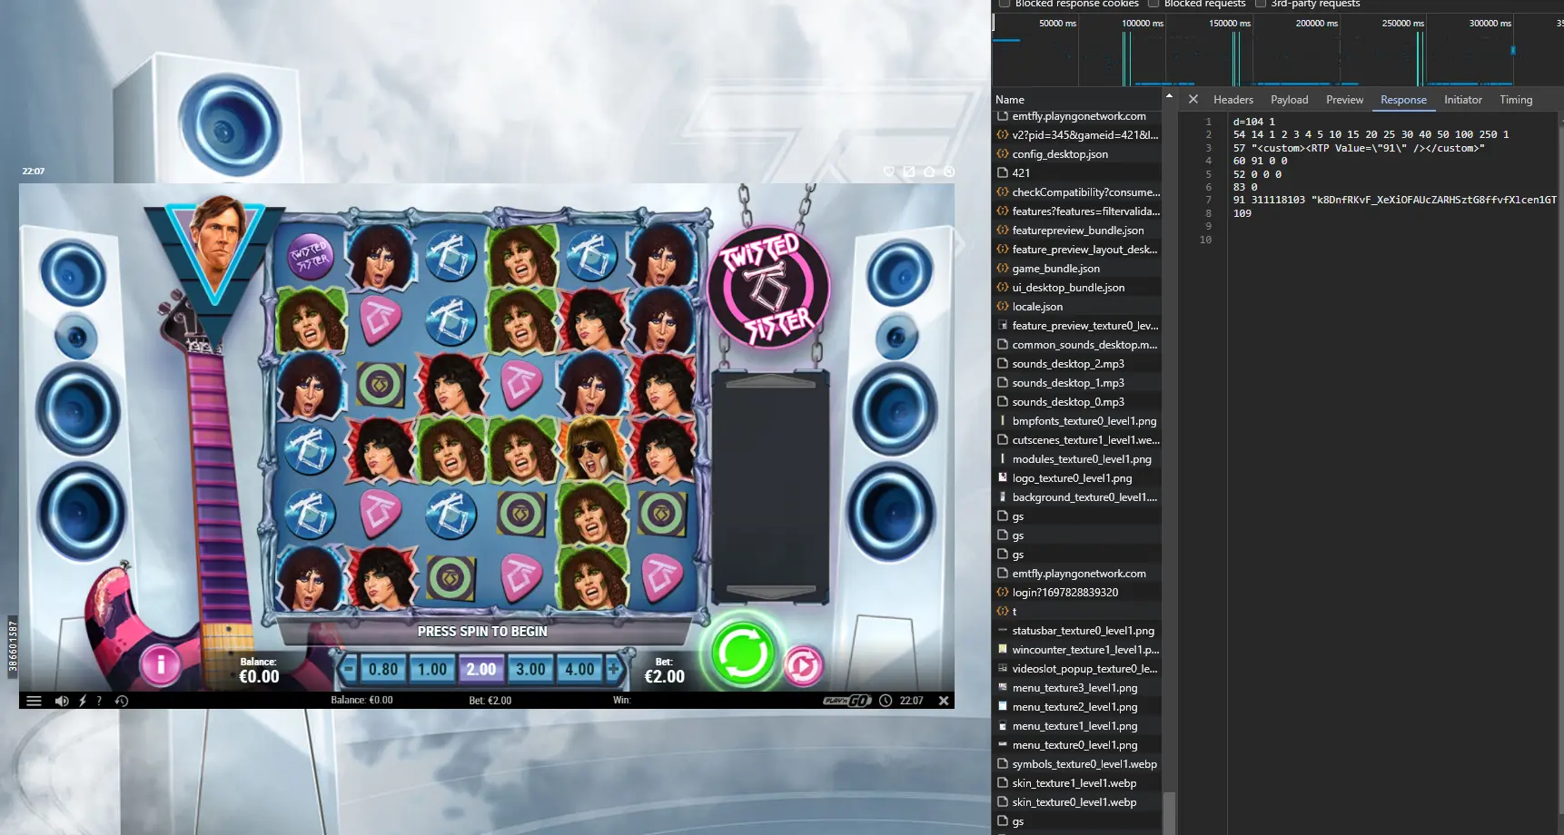Click the Twisted Sister neon logo sign
Image resolution: width=1564 pixels, height=835 pixels.
pyautogui.click(x=768, y=288)
